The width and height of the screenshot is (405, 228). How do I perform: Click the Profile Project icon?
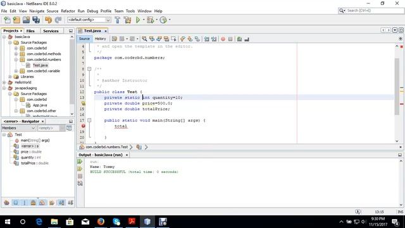coord(163,20)
